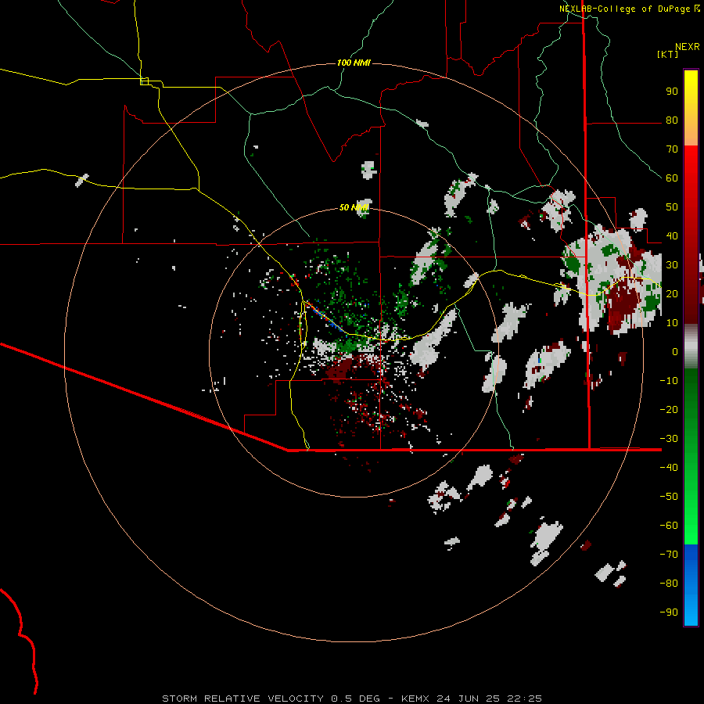Click the 90 value on the velocity scale
The height and width of the screenshot is (704, 704).
pyautogui.click(x=672, y=92)
